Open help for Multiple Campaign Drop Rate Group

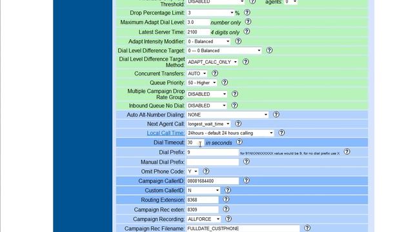pyautogui.click(x=235, y=94)
